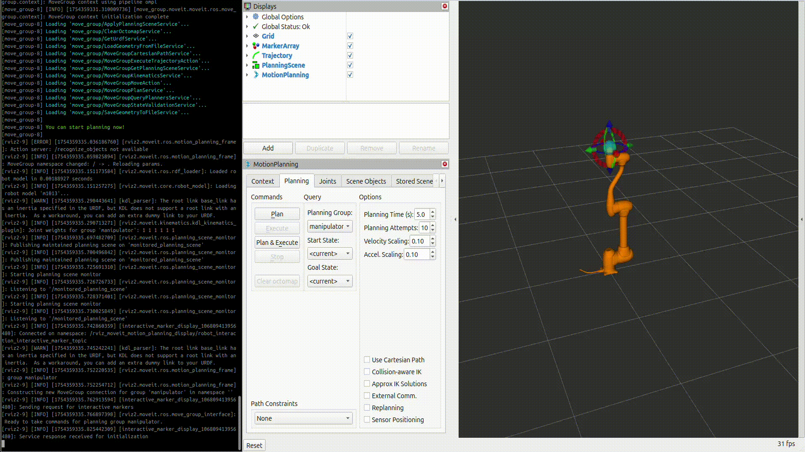Expand the PlanningScene tree item
This screenshot has width=805, height=452.
pyautogui.click(x=247, y=65)
